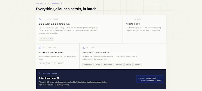Click the 'Reusable templates for the parts' description
Image resolution: width=202 pixels, height=91 pixels.
pyautogui.click(x=58, y=58)
